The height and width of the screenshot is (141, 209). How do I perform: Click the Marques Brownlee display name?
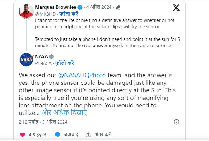56,7
